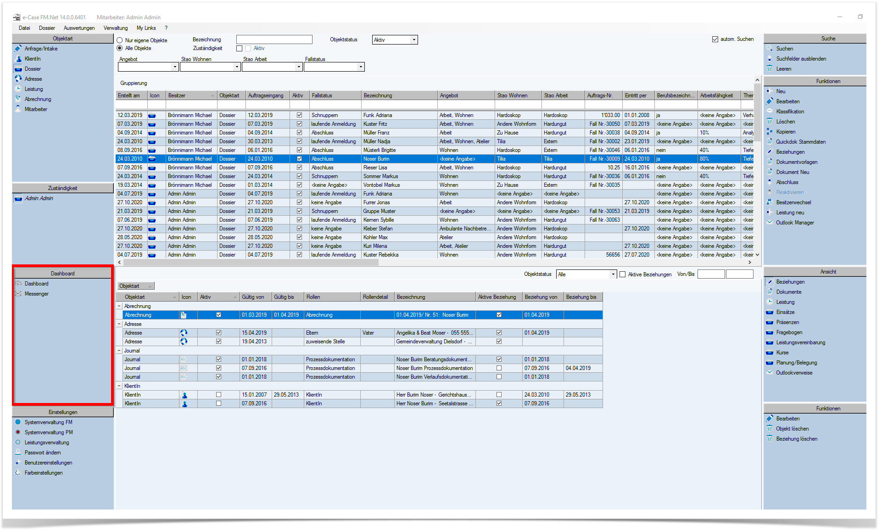
Task: Click the Einsätze icon in Ansicht
Action: click(770, 312)
